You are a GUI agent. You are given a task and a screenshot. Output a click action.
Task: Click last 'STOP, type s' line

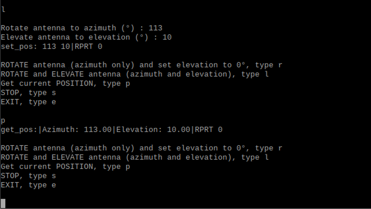point(29,176)
